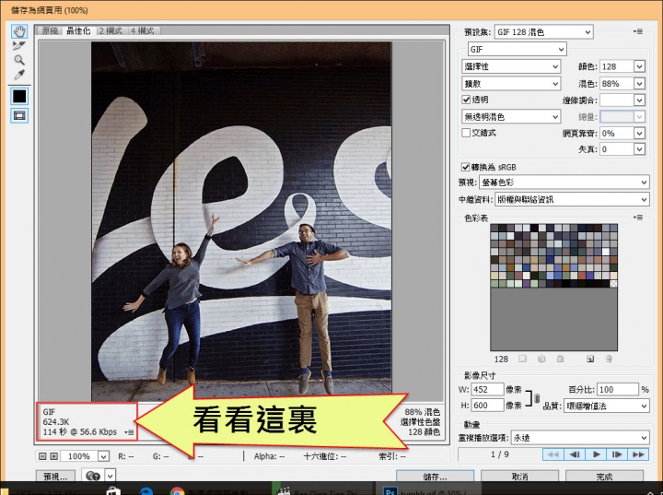Click shift colors to web palette icon
The height and width of the screenshot is (495, 663).
541,359
